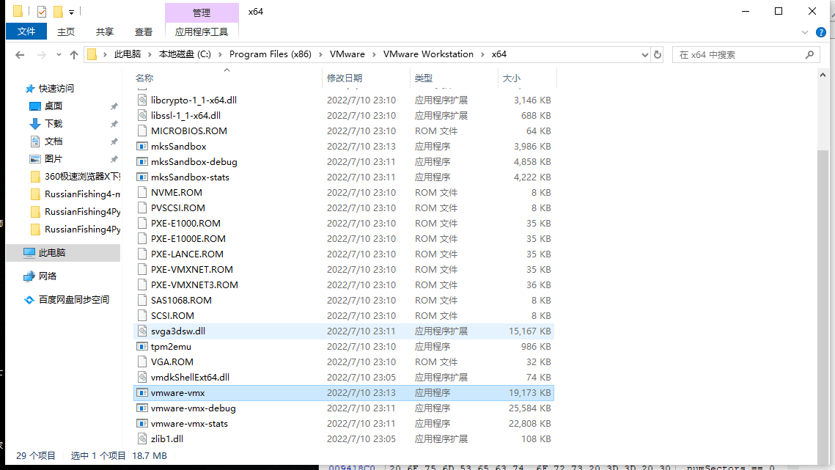Switch to the 主页 ribbon tab
The height and width of the screenshot is (470, 835).
(x=66, y=32)
